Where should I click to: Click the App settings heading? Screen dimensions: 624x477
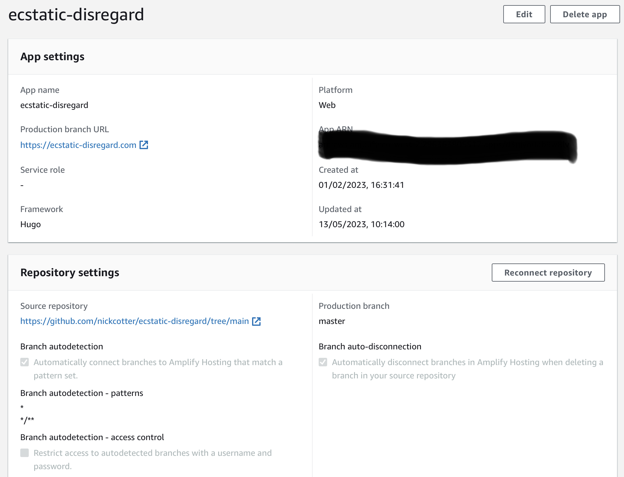tap(52, 57)
